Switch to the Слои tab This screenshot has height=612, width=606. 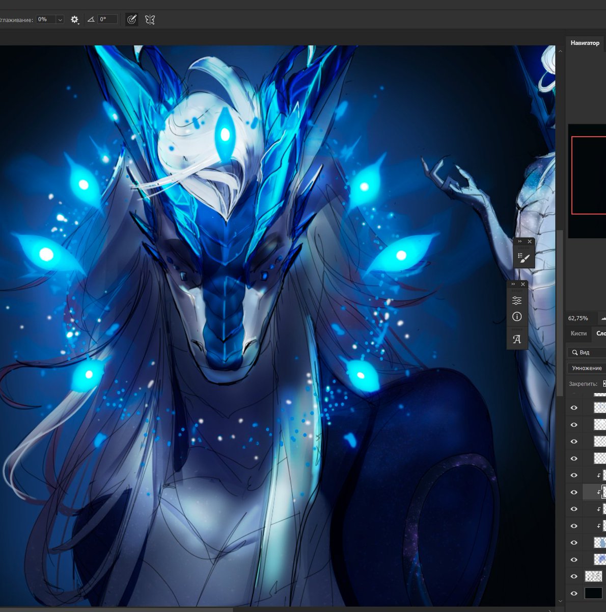(600, 333)
